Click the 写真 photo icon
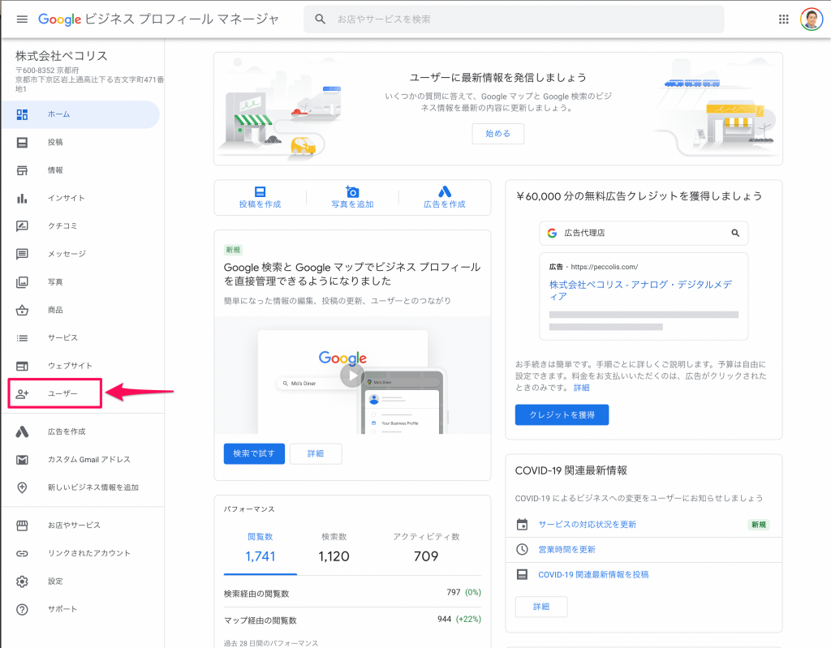 point(22,282)
